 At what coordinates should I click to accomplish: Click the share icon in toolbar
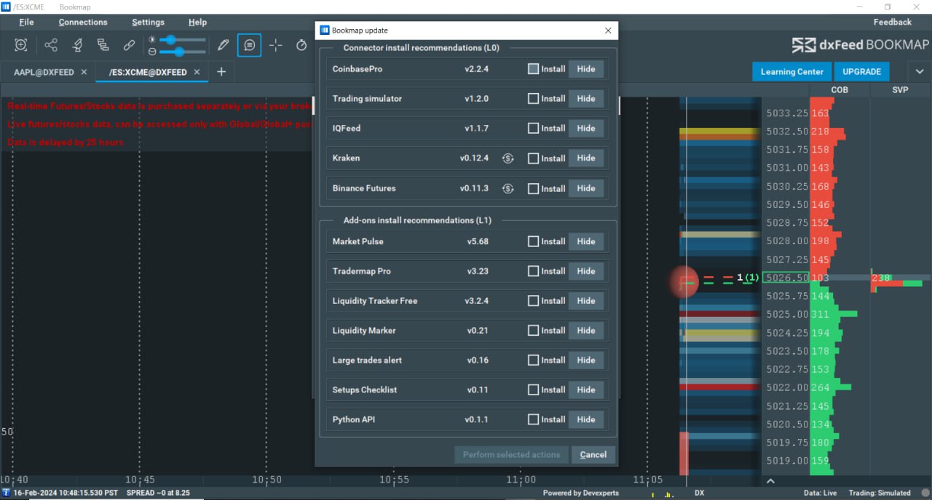(51, 45)
